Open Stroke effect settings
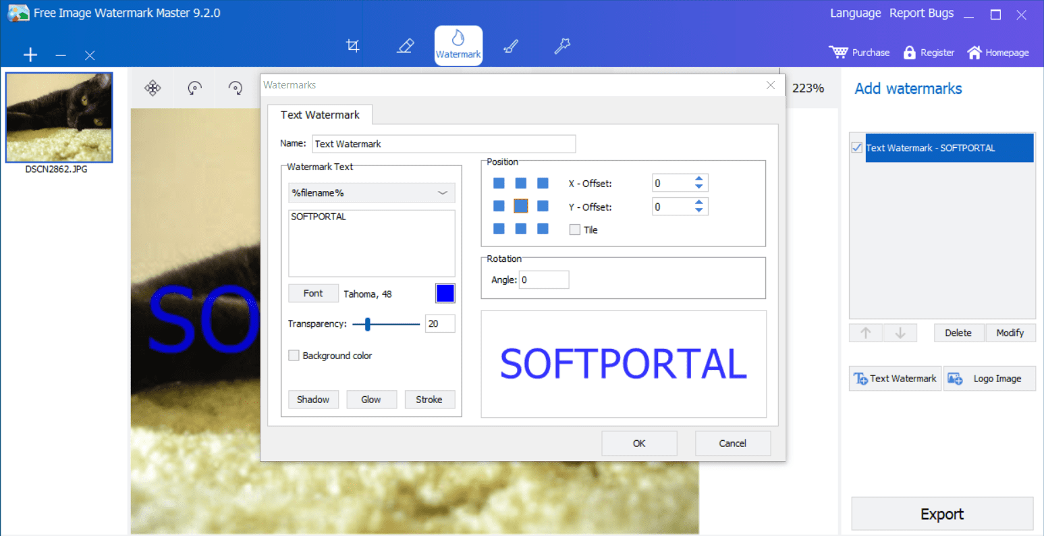1044x536 pixels. click(429, 400)
